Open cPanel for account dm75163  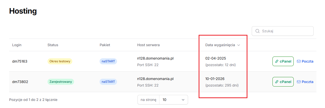tap(283, 61)
